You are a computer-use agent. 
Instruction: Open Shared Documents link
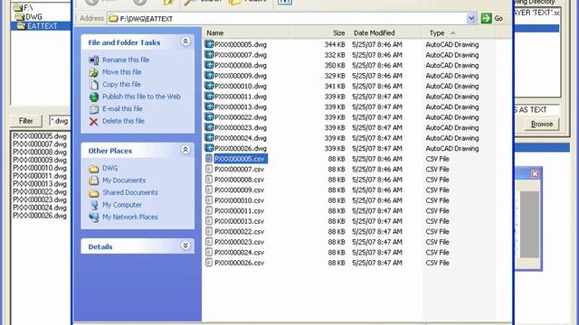130,192
